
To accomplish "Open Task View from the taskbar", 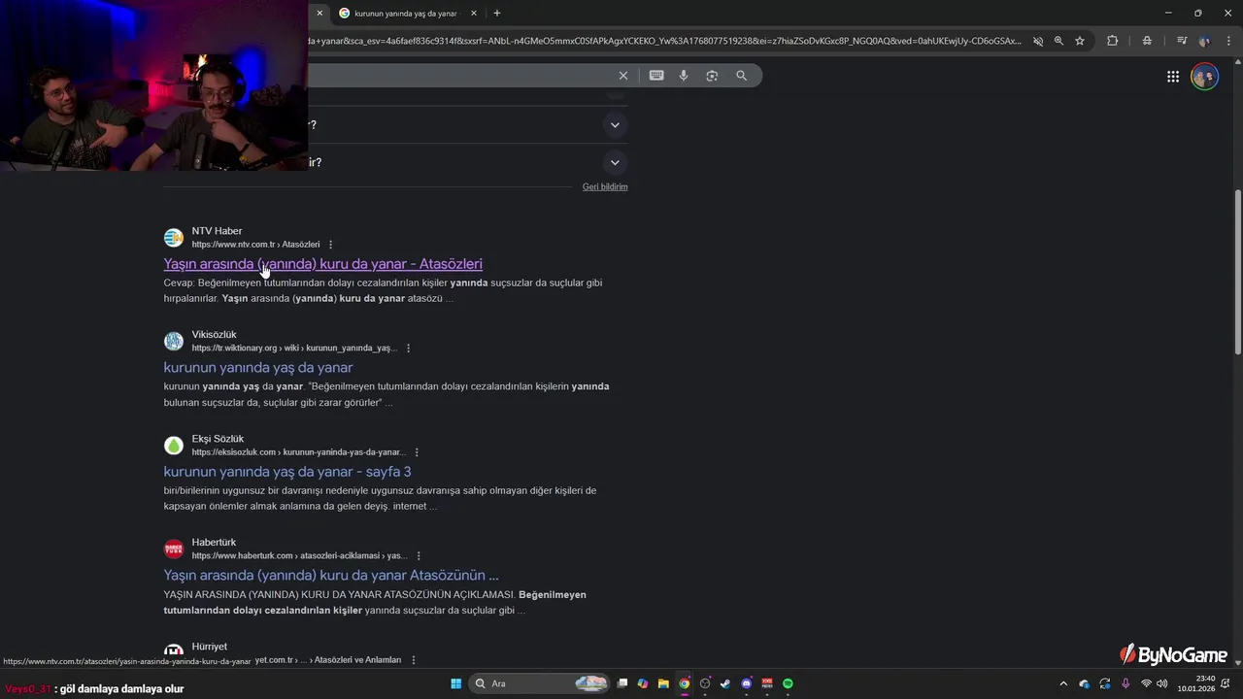I will tap(622, 683).
